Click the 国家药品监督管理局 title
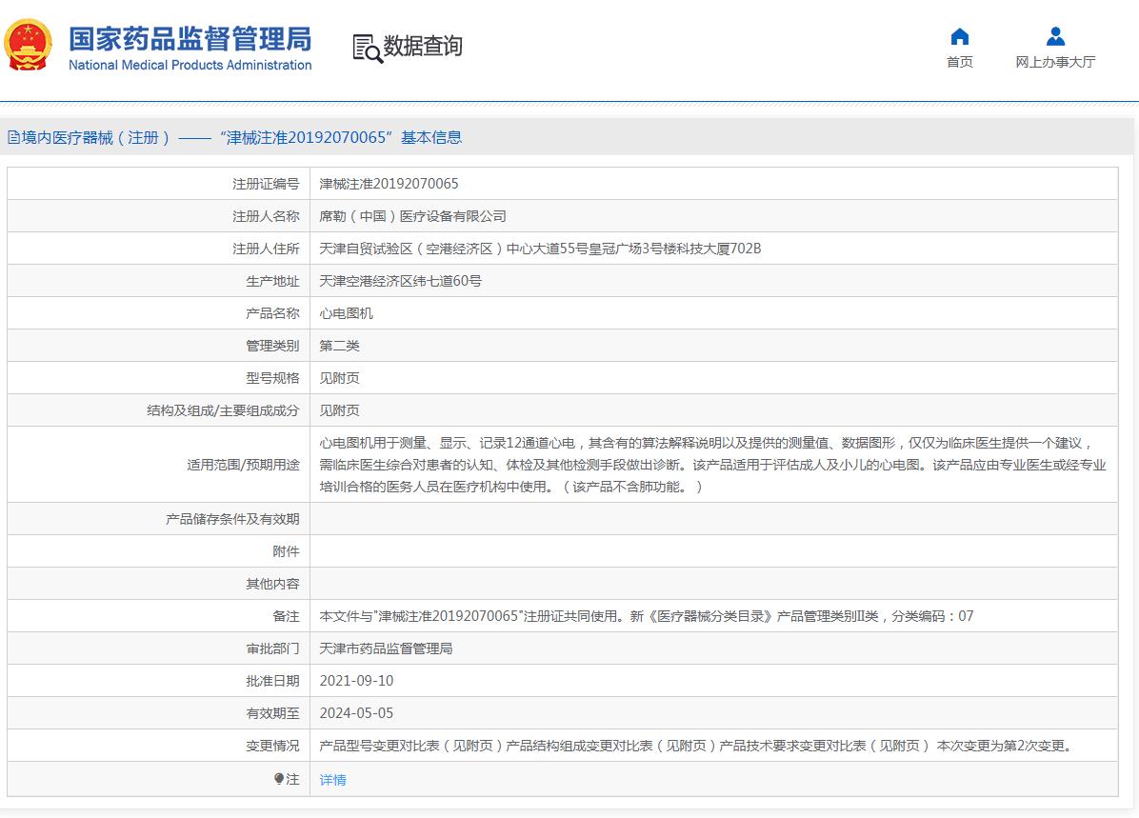Viewport: 1139px width, 818px height. coord(190,39)
